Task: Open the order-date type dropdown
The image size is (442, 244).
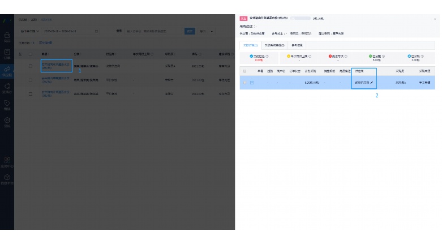Action: click(x=30, y=31)
